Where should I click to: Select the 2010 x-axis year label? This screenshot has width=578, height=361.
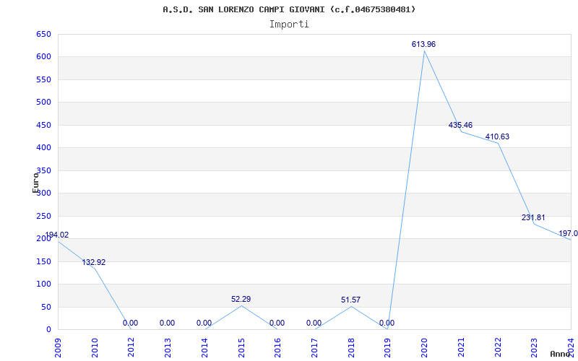coord(95,348)
